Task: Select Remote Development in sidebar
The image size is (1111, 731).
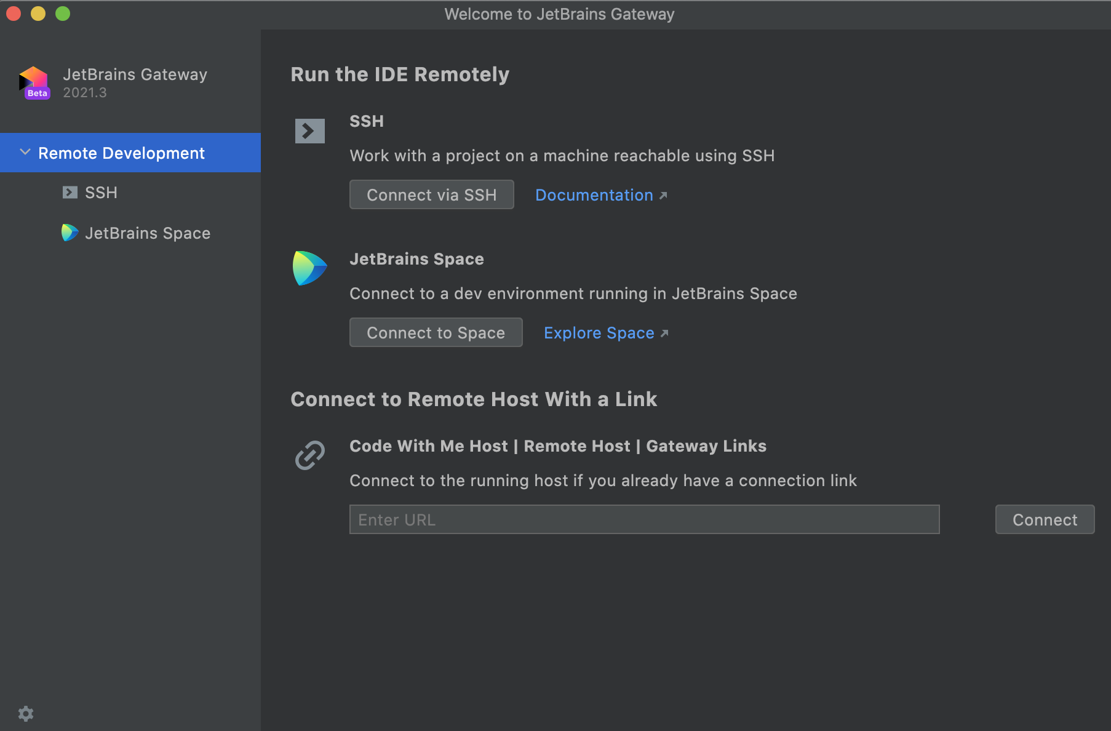Action: click(x=121, y=153)
